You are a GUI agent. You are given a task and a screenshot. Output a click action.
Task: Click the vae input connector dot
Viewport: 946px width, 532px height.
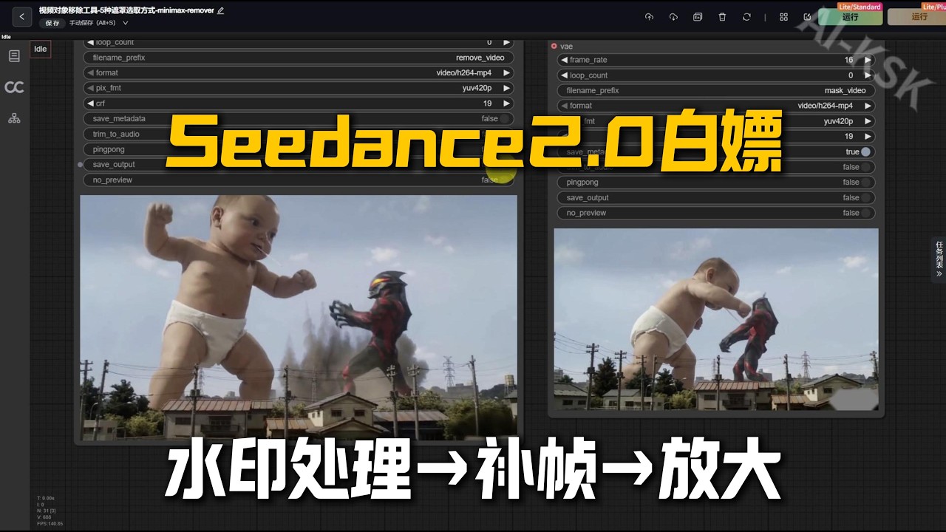[554, 46]
